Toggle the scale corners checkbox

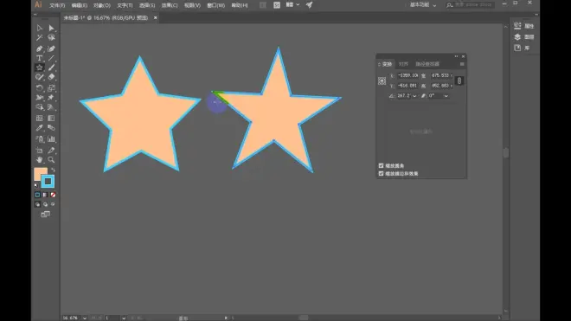coord(381,165)
